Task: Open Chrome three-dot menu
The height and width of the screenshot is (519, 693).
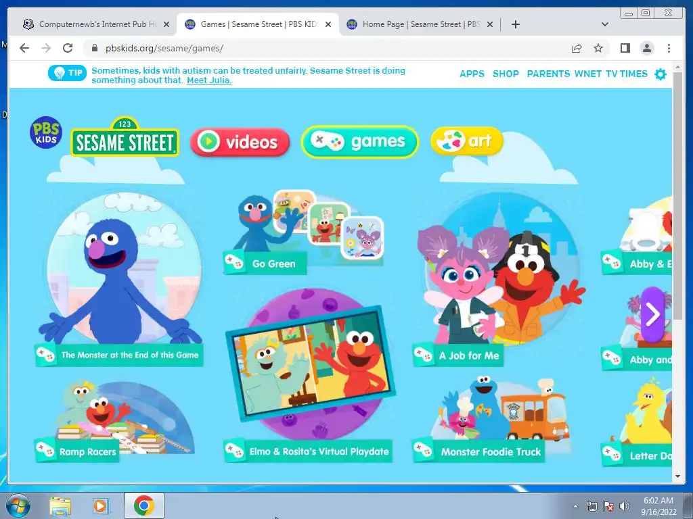Action: point(669,48)
